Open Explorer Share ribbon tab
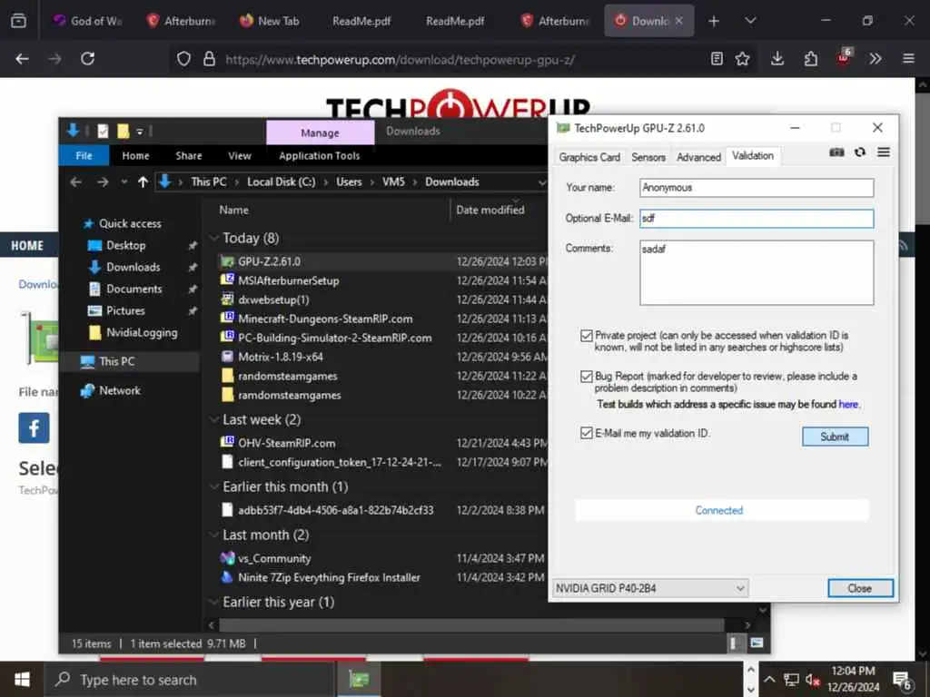 tap(189, 156)
